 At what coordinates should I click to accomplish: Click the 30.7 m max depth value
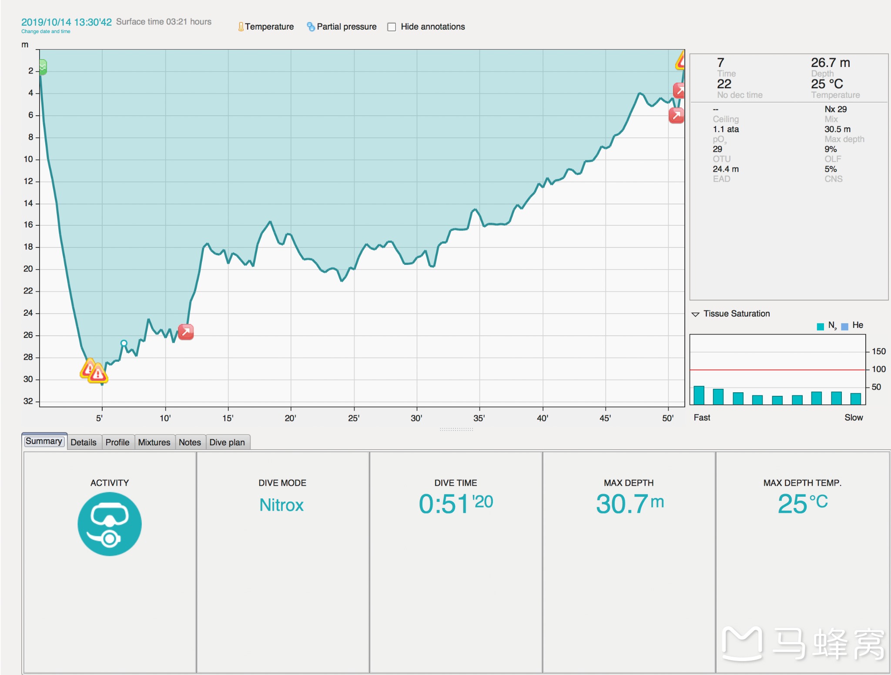pyautogui.click(x=630, y=504)
